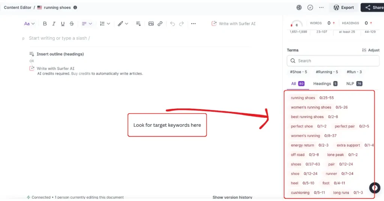Image resolution: width=384 pixels, height=201 pixels.
Task: Open the text alignment dropdown
Action: coord(87,24)
